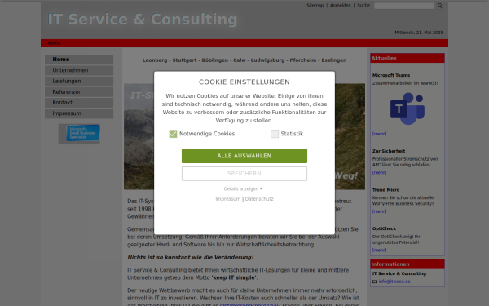Click Home in the red breadcrumb bar

(x=54, y=43)
